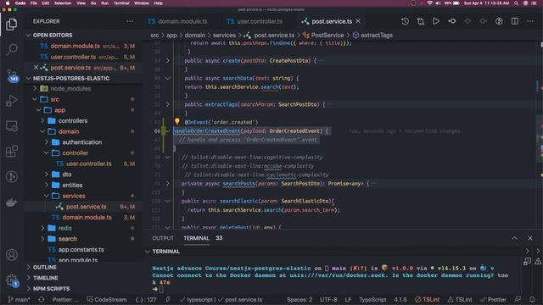Open the Go menu in menu bar

click(x=93, y=3)
